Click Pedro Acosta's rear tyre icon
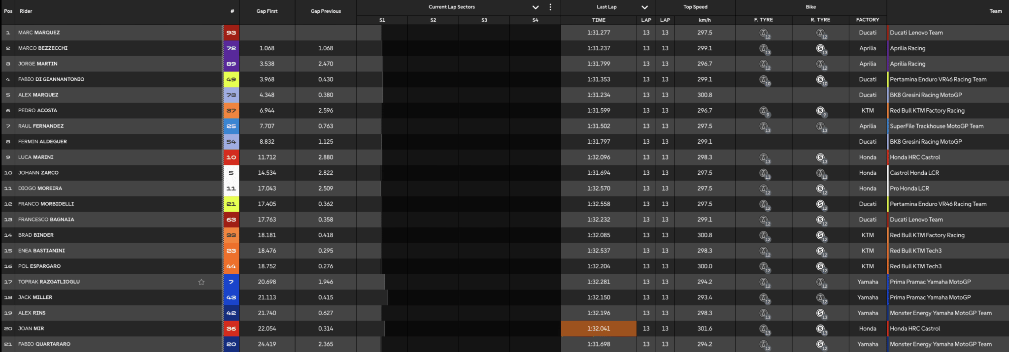Screen dimensions: 1009x352 821,111
